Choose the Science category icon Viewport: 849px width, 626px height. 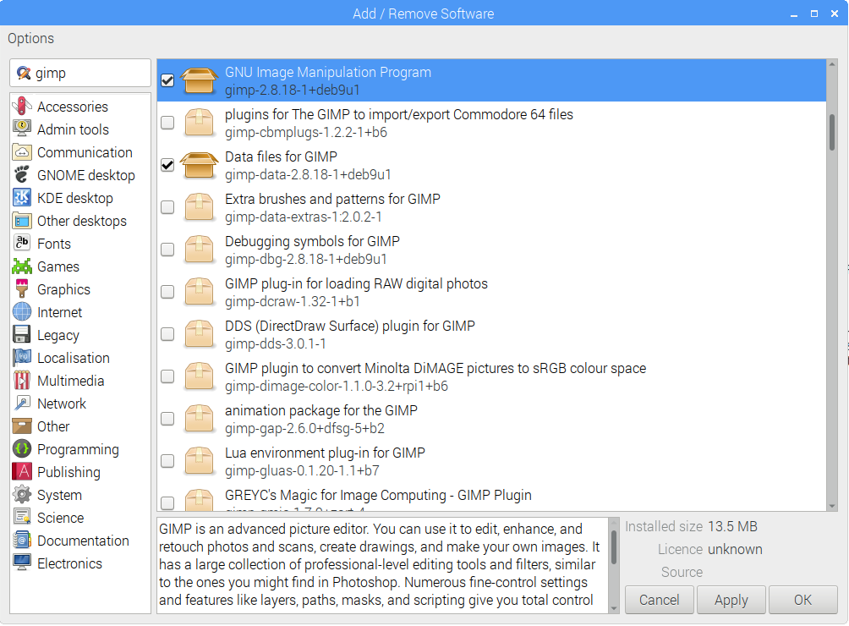[x=22, y=518]
